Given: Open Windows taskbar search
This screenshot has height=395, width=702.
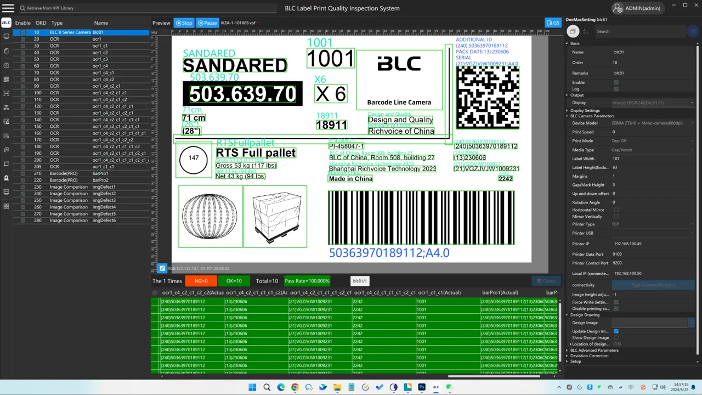Looking at the screenshot, I should (x=267, y=387).
